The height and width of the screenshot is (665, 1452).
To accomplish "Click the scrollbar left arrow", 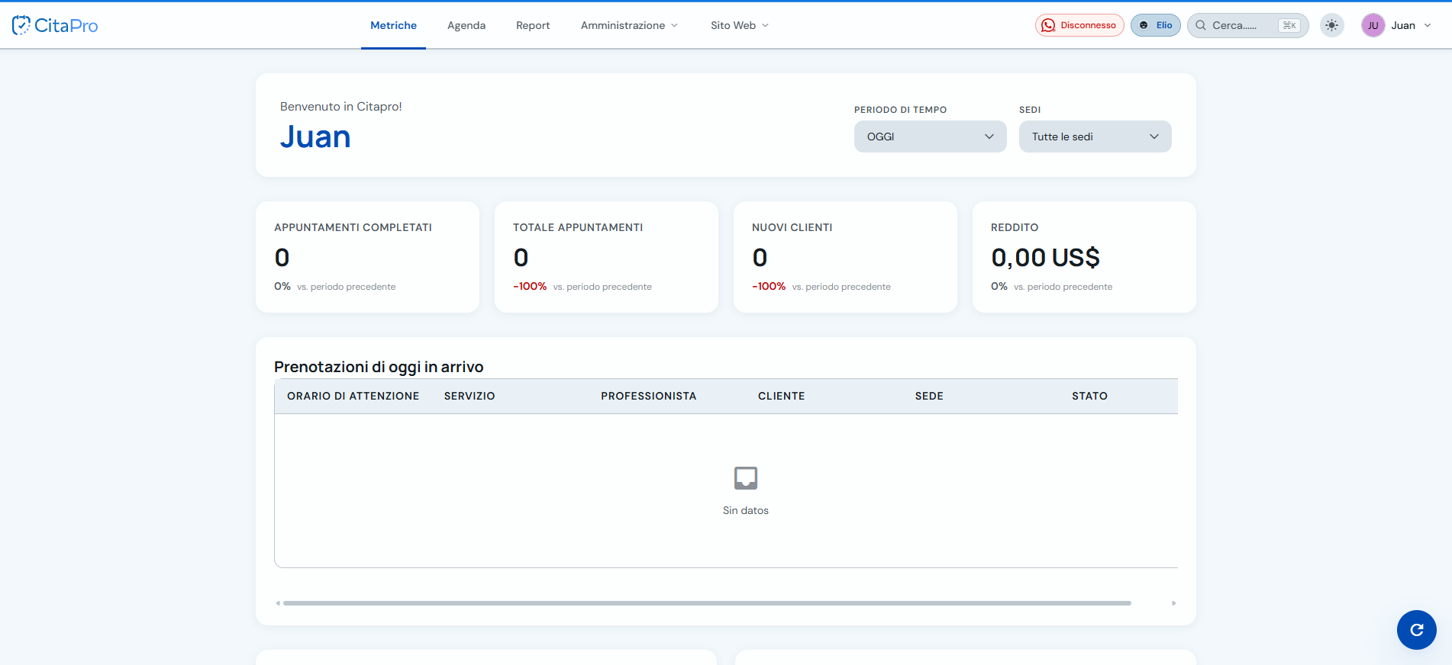I will 278,603.
